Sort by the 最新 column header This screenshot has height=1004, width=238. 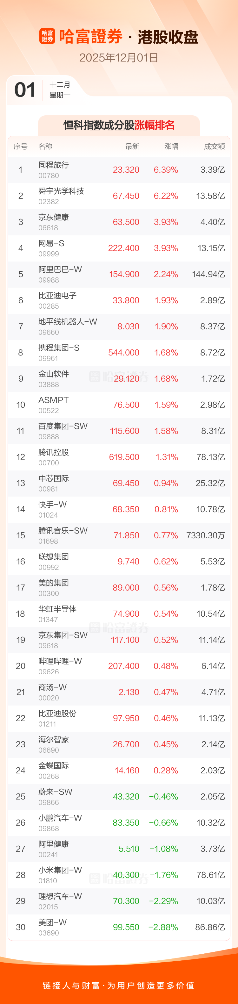132,147
